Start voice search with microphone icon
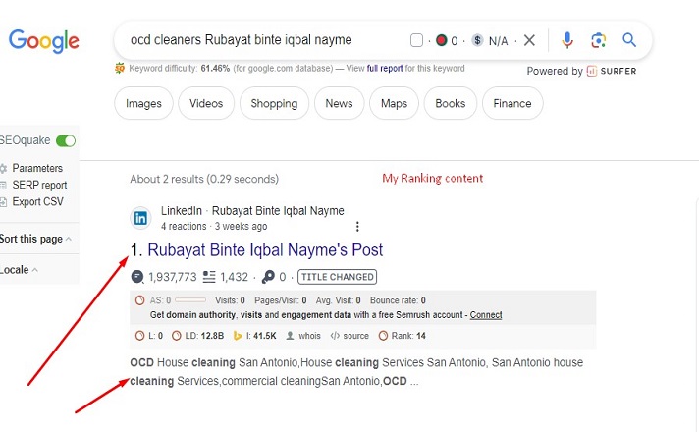The height and width of the screenshot is (432, 699). [567, 40]
